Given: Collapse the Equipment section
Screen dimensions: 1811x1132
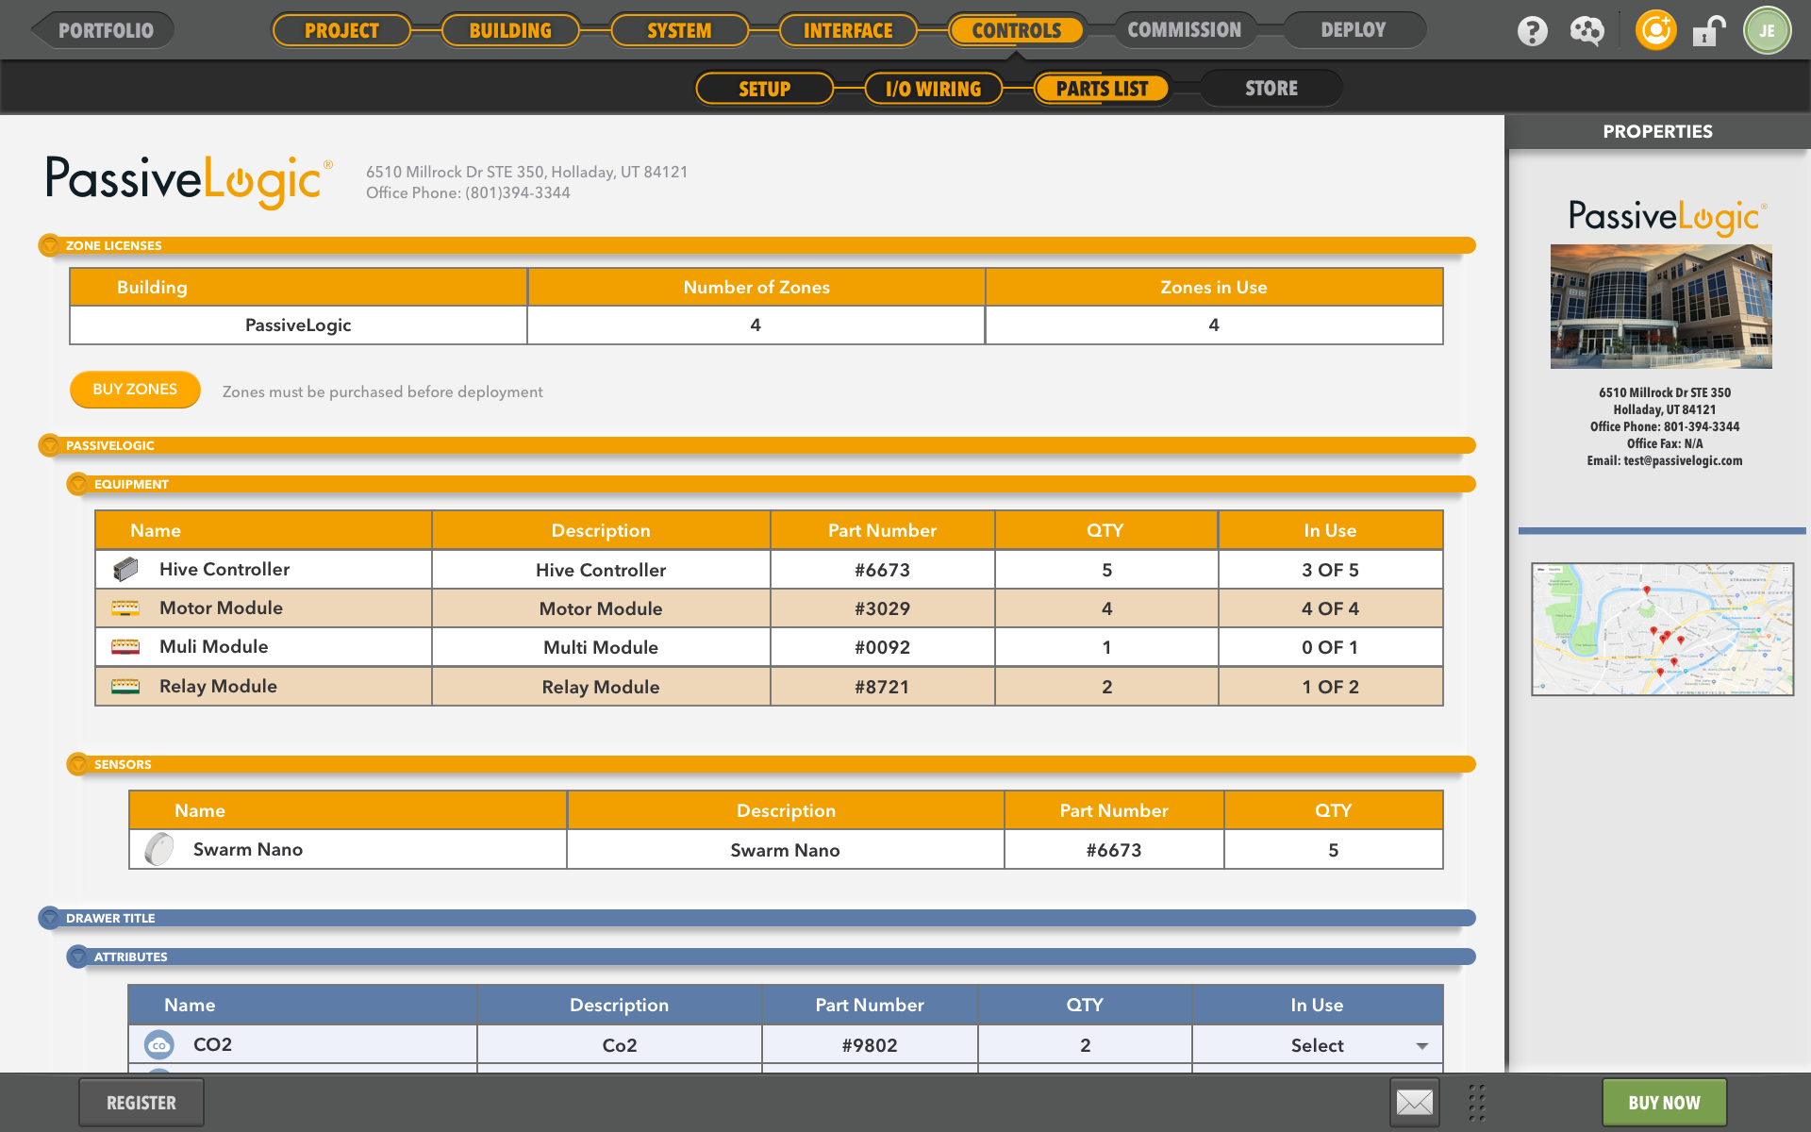Looking at the screenshot, I should pos(78,484).
